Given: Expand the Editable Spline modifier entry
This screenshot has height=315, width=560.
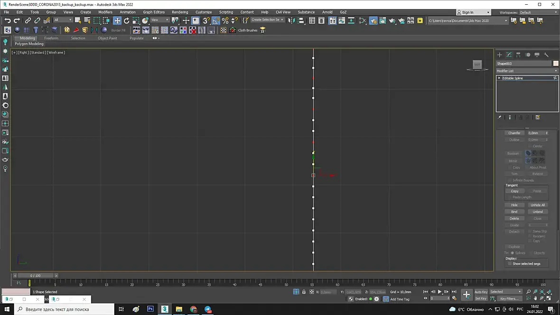Looking at the screenshot, I should tap(499, 78).
